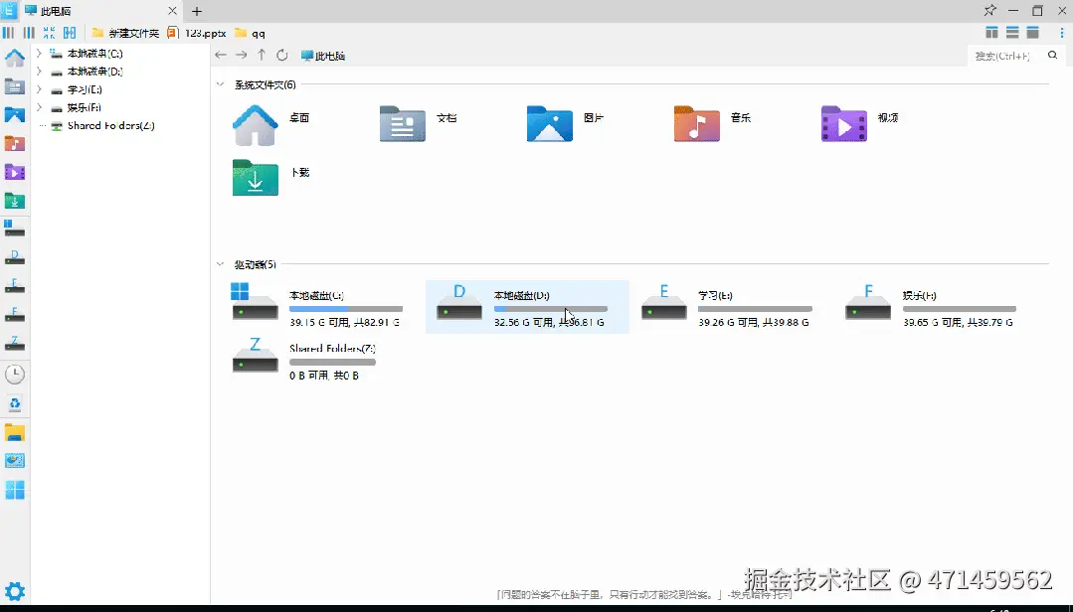The height and width of the screenshot is (612, 1073).
Task: Switch to single pane layout icon
Action: (1032, 33)
